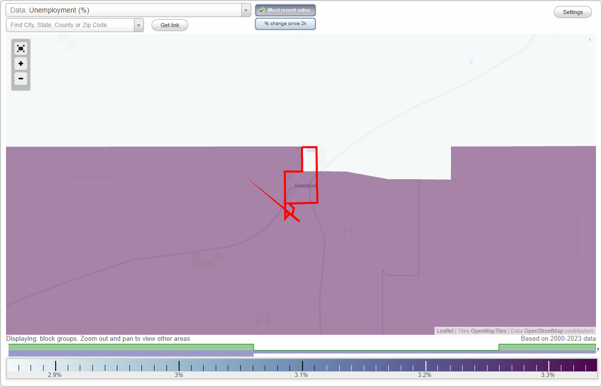Click the left green histogram bar
This screenshot has height=387, width=602.
coord(131,347)
